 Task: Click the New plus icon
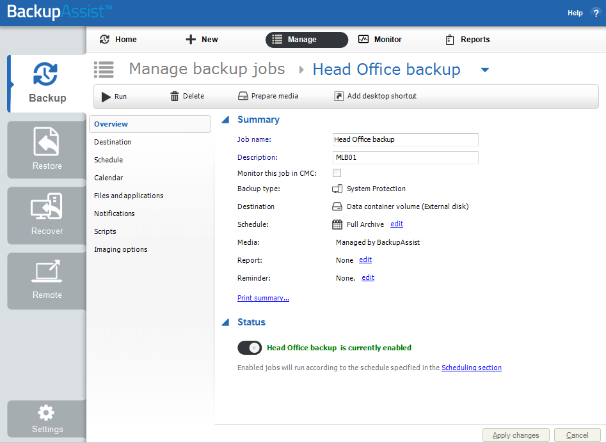(191, 40)
